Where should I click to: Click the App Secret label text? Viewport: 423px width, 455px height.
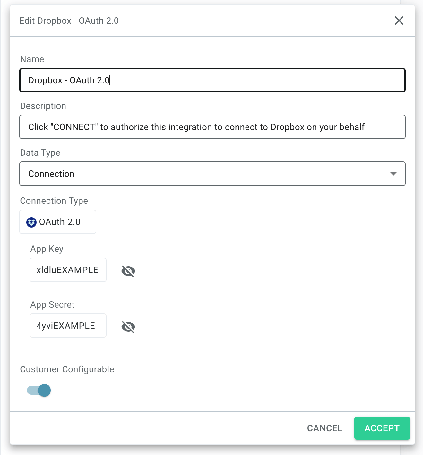click(x=52, y=304)
